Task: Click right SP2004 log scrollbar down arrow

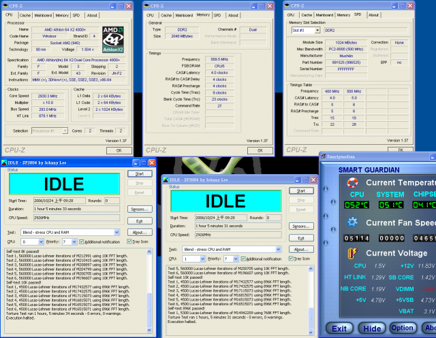Action: (311, 332)
